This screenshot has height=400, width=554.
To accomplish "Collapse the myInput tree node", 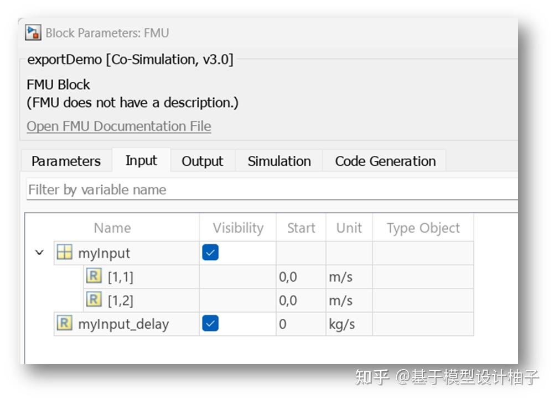I will 39,252.
